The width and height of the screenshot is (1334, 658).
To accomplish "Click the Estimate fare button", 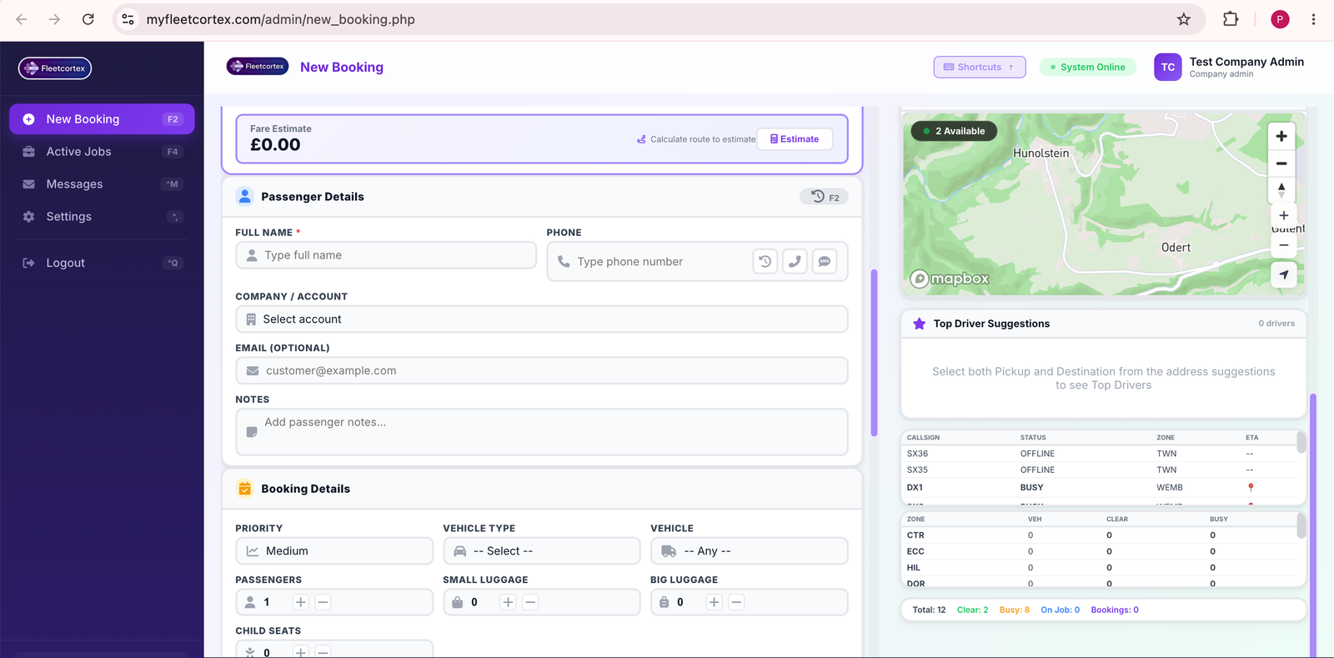I will point(795,139).
